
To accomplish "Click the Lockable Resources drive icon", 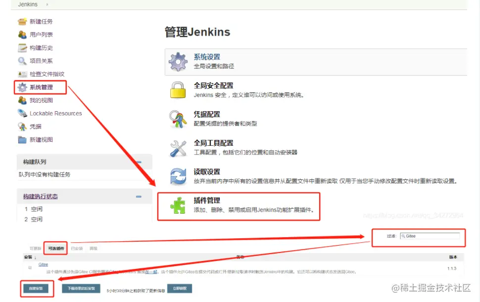I will 22,113.
